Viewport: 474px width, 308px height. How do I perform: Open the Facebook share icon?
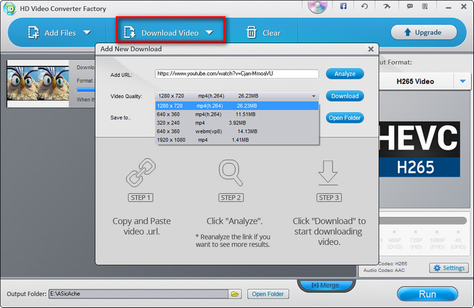coord(343,6)
